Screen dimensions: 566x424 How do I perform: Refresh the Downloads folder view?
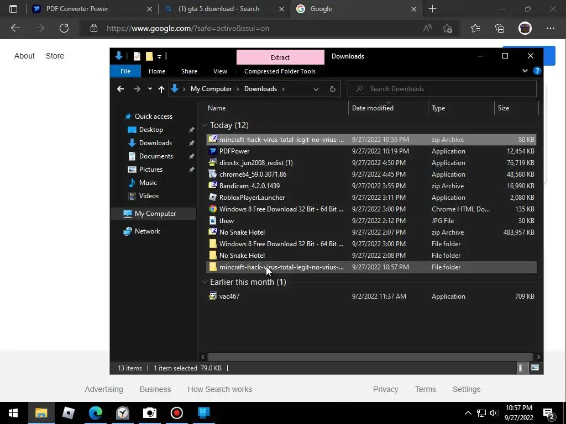pos(332,89)
